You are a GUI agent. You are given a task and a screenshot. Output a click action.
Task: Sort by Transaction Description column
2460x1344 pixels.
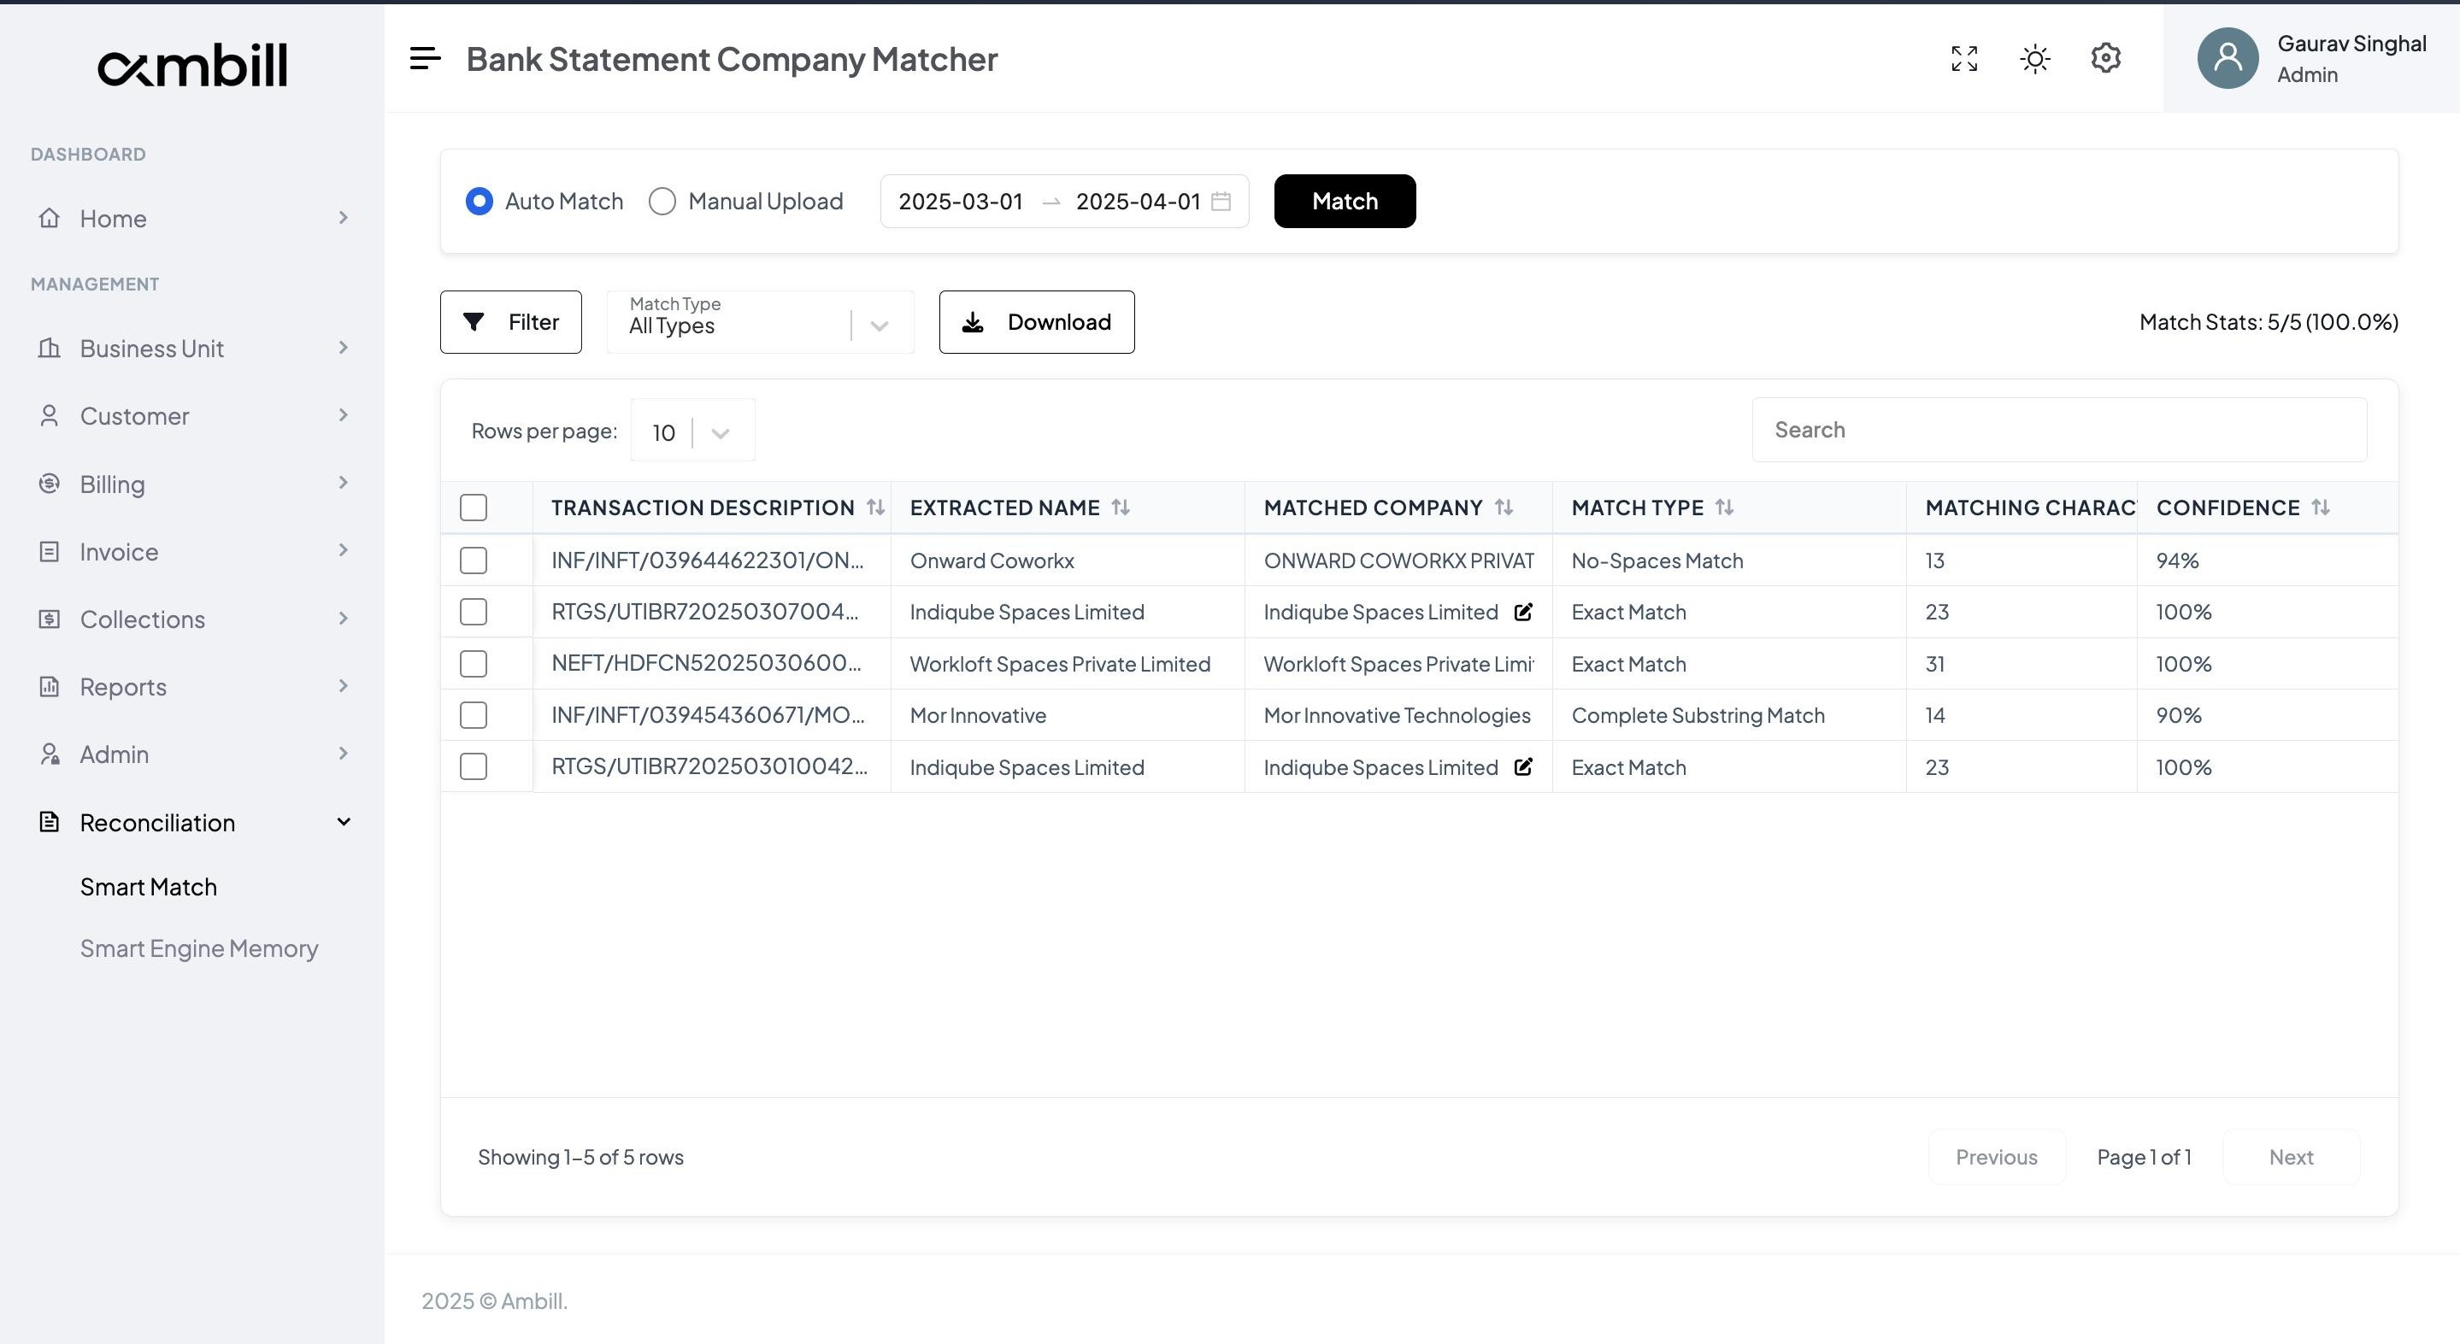[874, 508]
